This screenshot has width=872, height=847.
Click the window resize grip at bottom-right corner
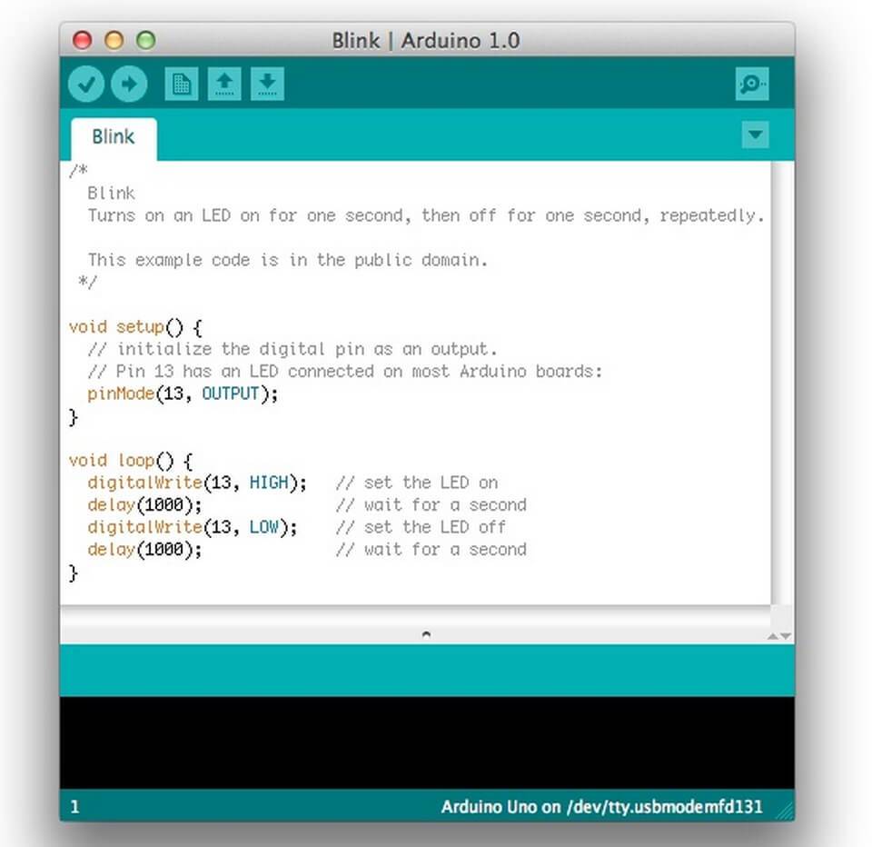point(785,812)
